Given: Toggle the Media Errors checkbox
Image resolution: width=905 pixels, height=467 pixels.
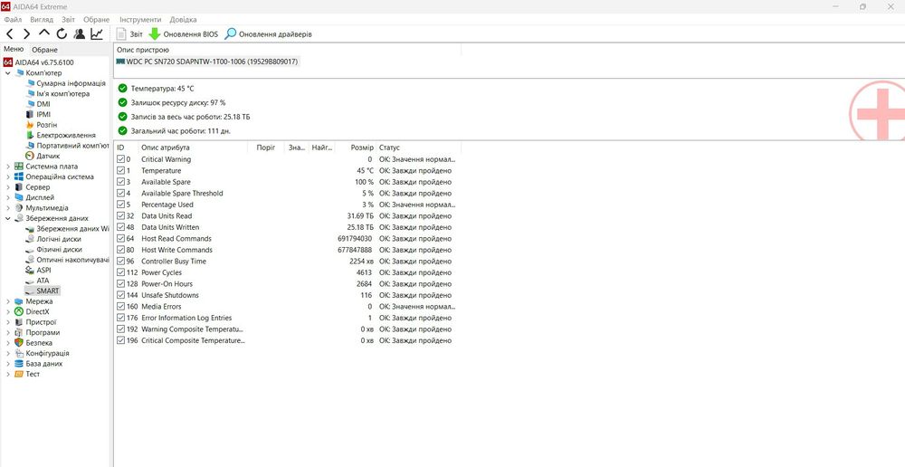Looking at the screenshot, I should [120, 307].
